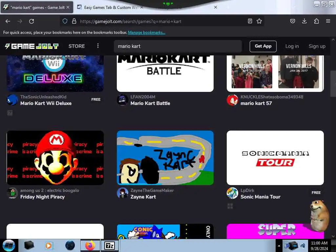Open the STORE nav item
The image size is (336, 252).
click(76, 46)
